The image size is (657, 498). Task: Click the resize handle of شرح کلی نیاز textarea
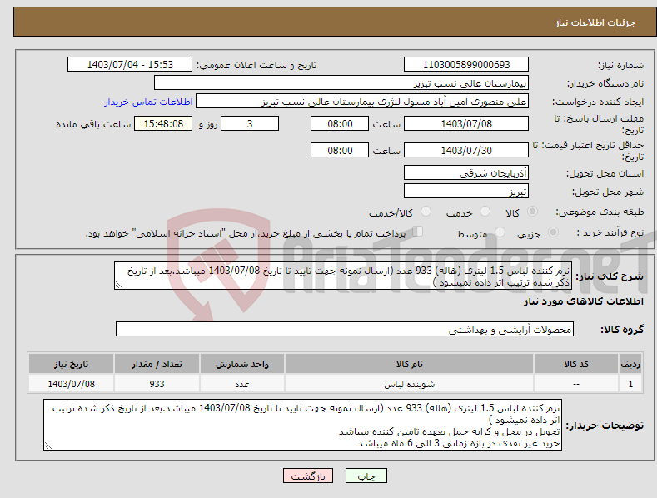point(118,286)
